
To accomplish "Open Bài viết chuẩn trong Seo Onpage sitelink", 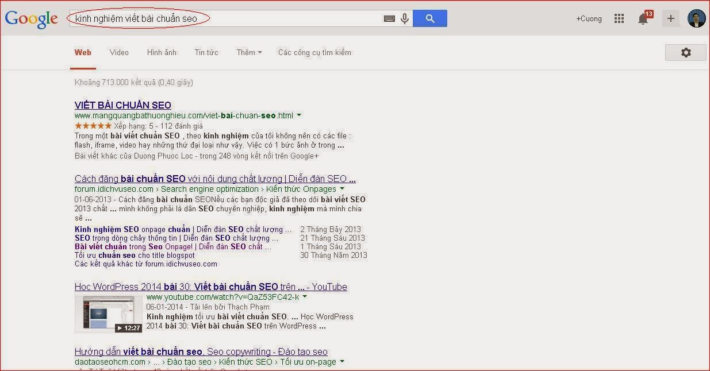I will coord(172,246).
